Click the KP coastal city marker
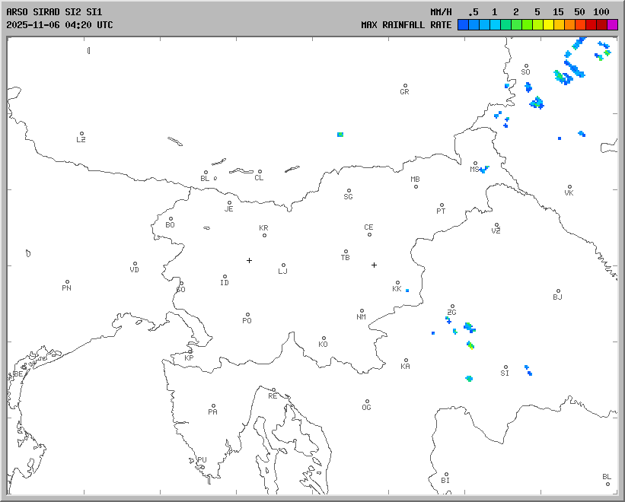 click(190, 351)
